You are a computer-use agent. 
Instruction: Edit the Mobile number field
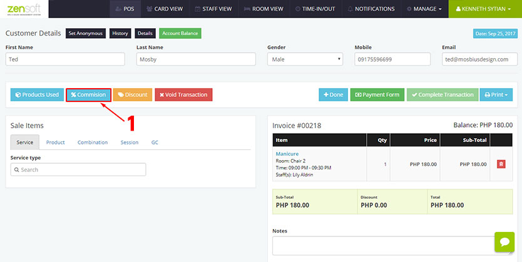[392, 59]
